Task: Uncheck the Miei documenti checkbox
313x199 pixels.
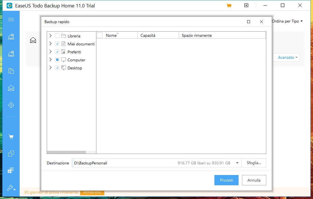Action: coord(57,44)
